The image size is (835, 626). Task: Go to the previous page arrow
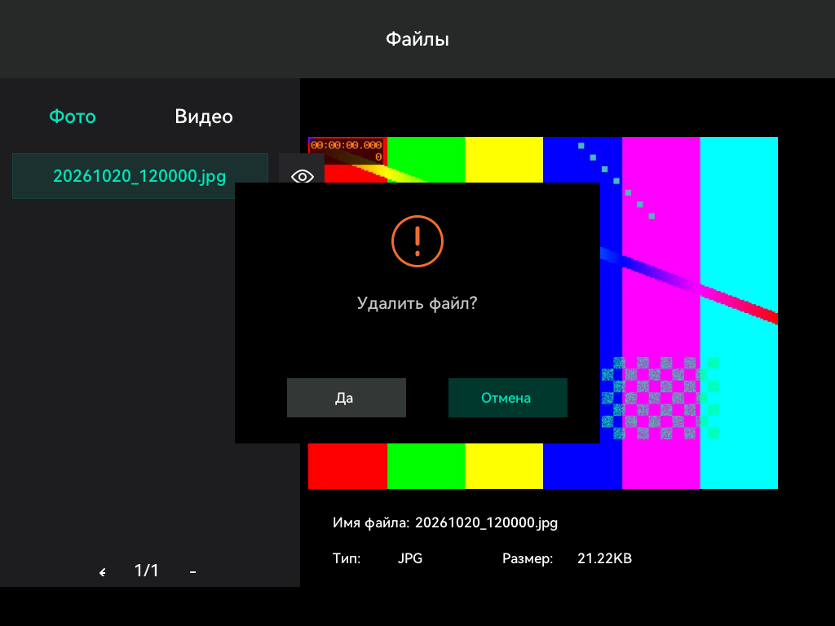pos(102,571)
